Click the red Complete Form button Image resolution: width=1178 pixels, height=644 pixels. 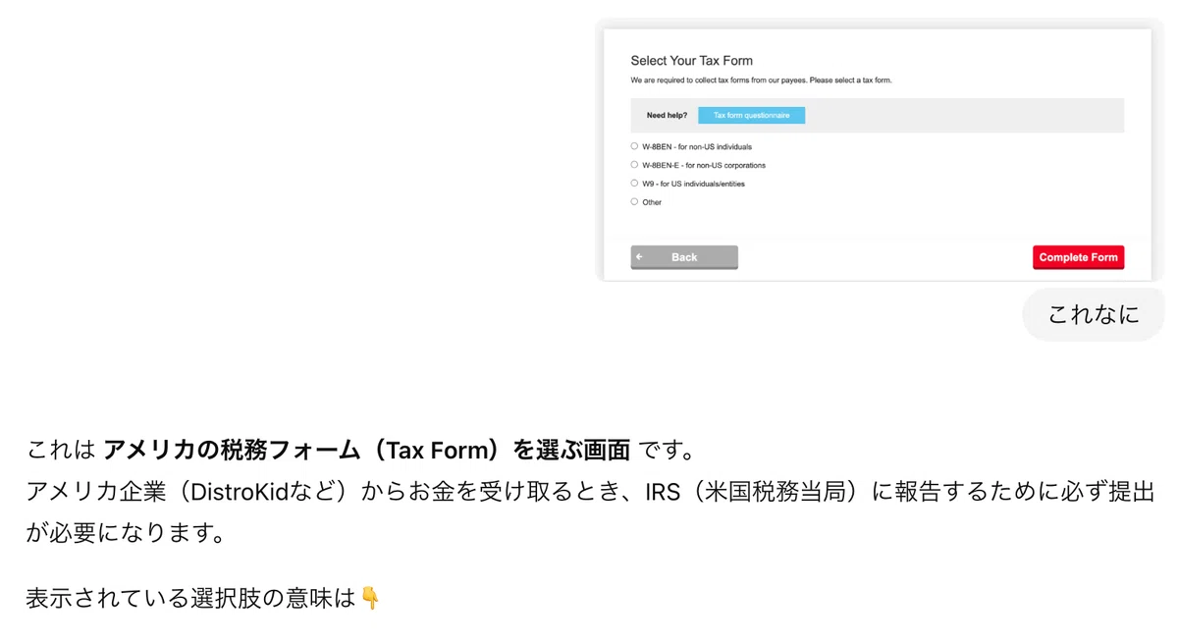click(1078, 257)
